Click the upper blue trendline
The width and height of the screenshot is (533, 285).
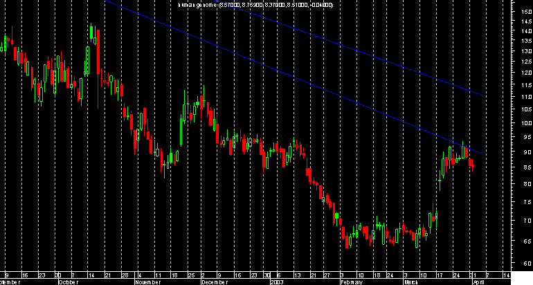click(350, 48)
